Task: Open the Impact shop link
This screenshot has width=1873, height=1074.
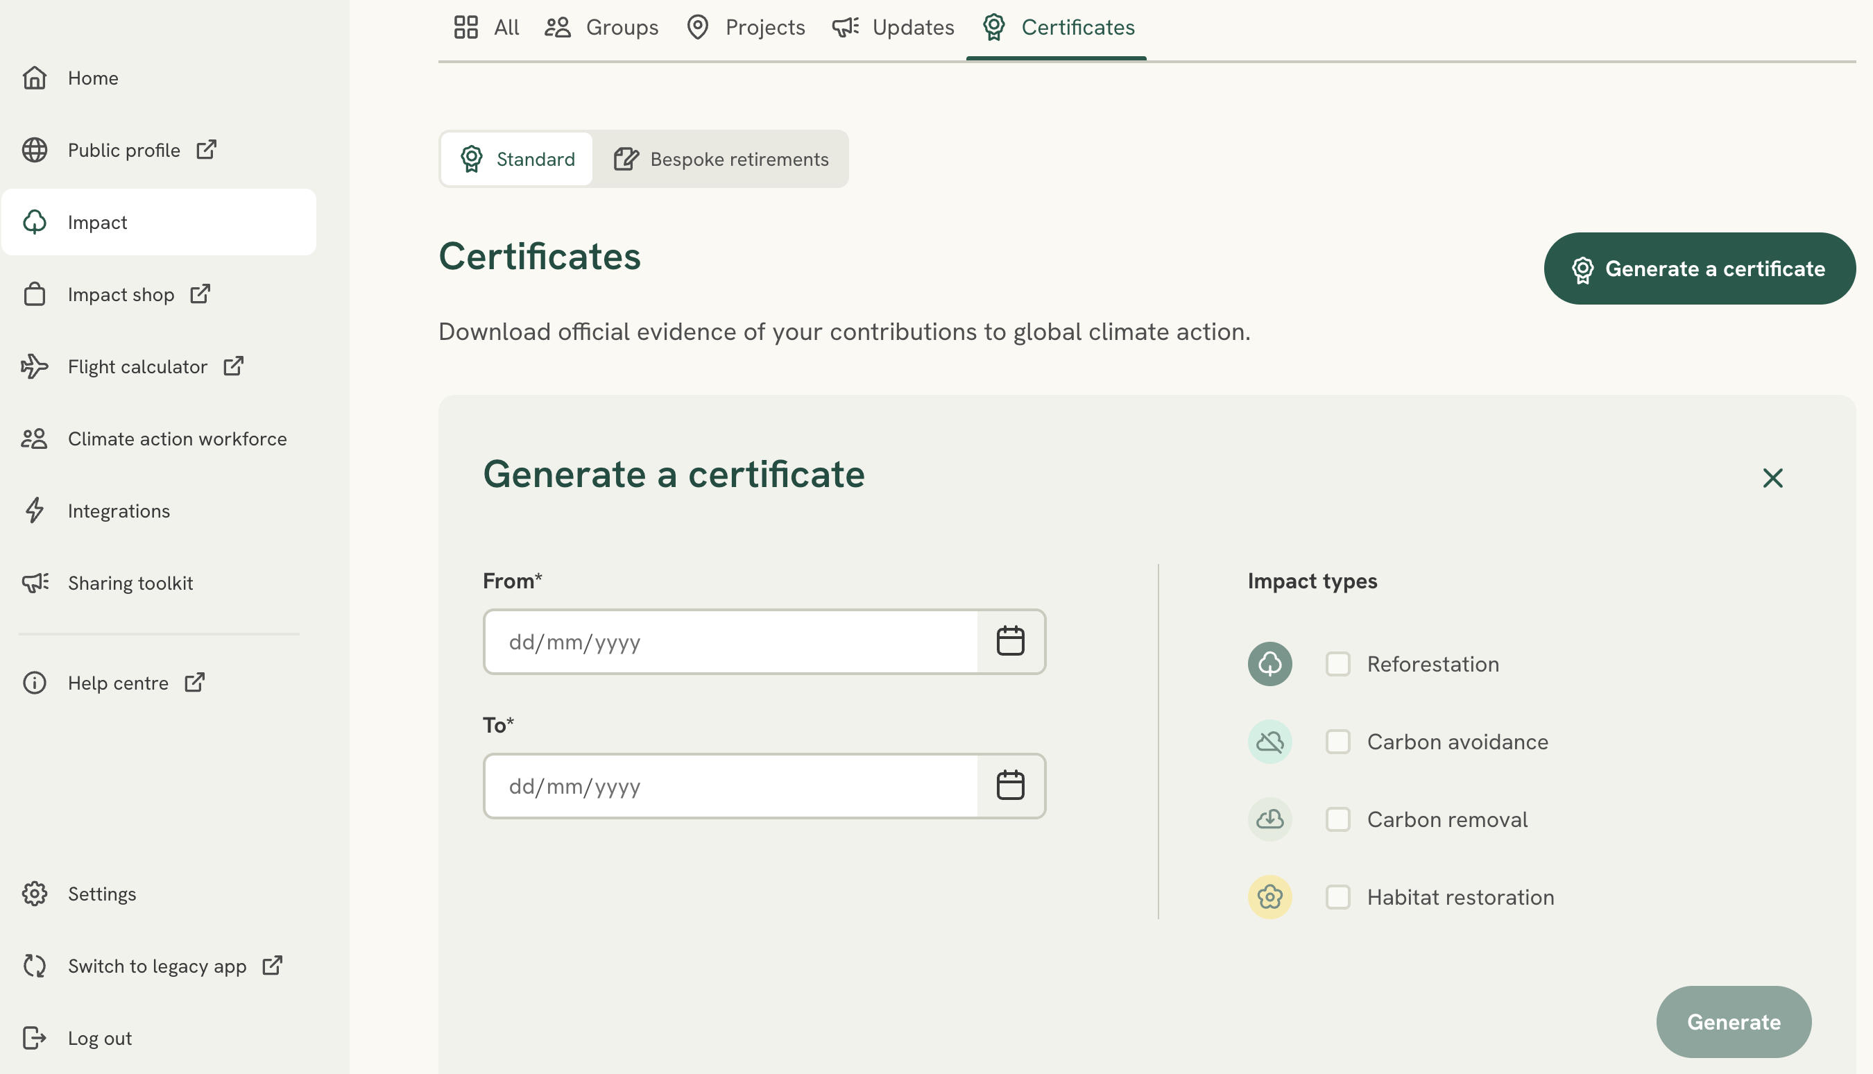Action: tap(159, 294)
